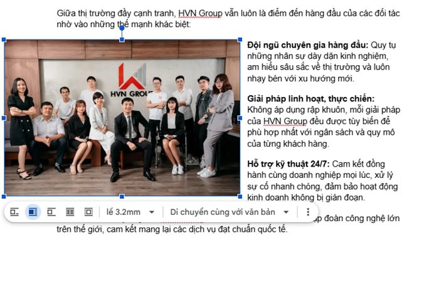Click the right-middle resize handle of the image
This screenshot has width=439, height=302.
click(240, 118)
